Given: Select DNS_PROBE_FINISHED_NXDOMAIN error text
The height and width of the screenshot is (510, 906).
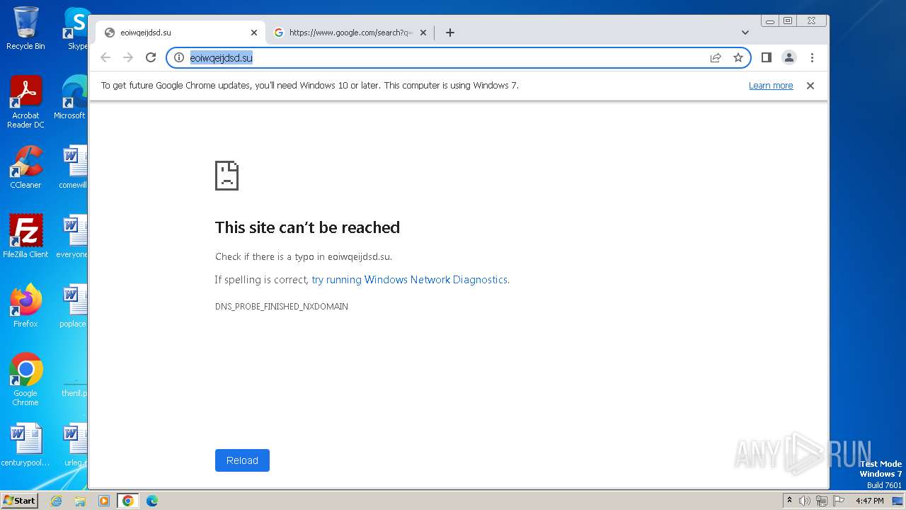Looking at the screenshot, I should (x=282, y=307).
